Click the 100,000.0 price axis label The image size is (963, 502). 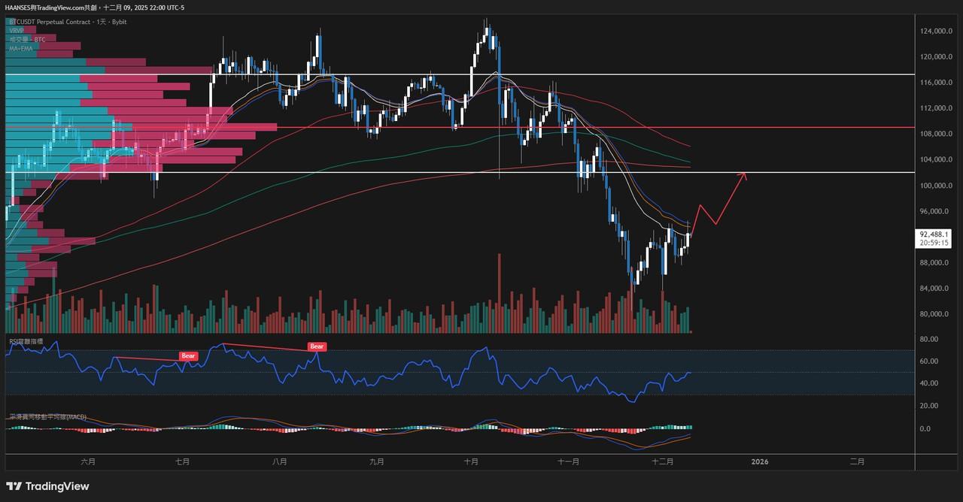[936, 186]
